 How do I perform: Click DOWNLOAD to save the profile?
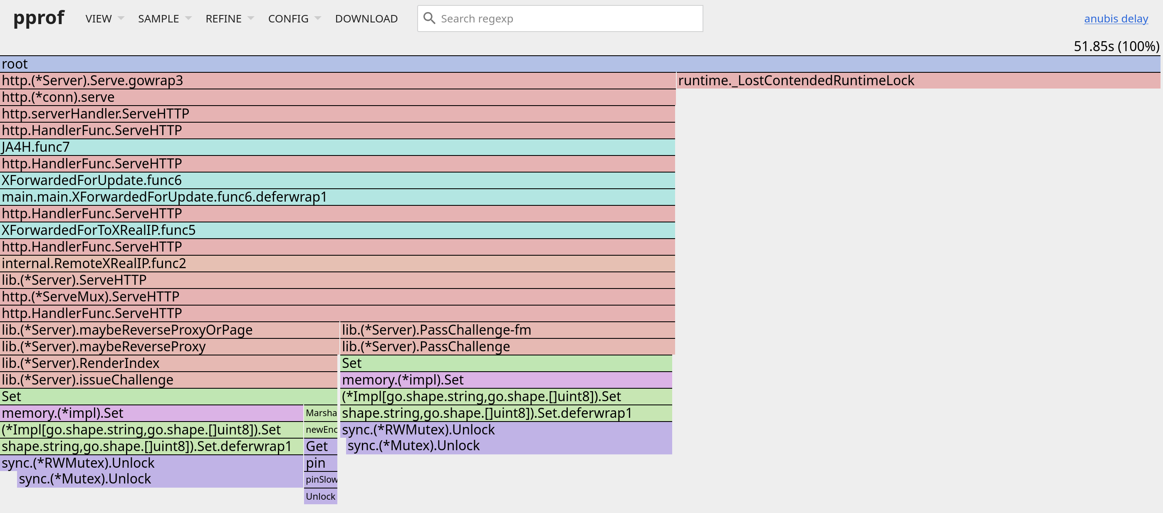(366, 18)
